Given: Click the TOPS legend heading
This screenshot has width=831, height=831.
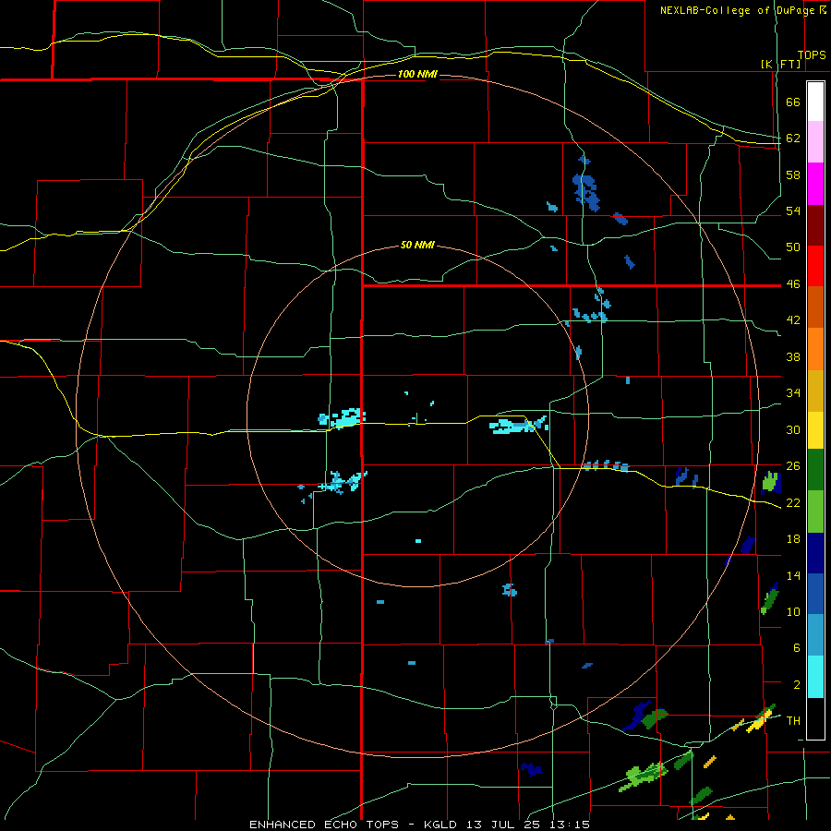Looking at the screenshot, I should pos(812,55).
